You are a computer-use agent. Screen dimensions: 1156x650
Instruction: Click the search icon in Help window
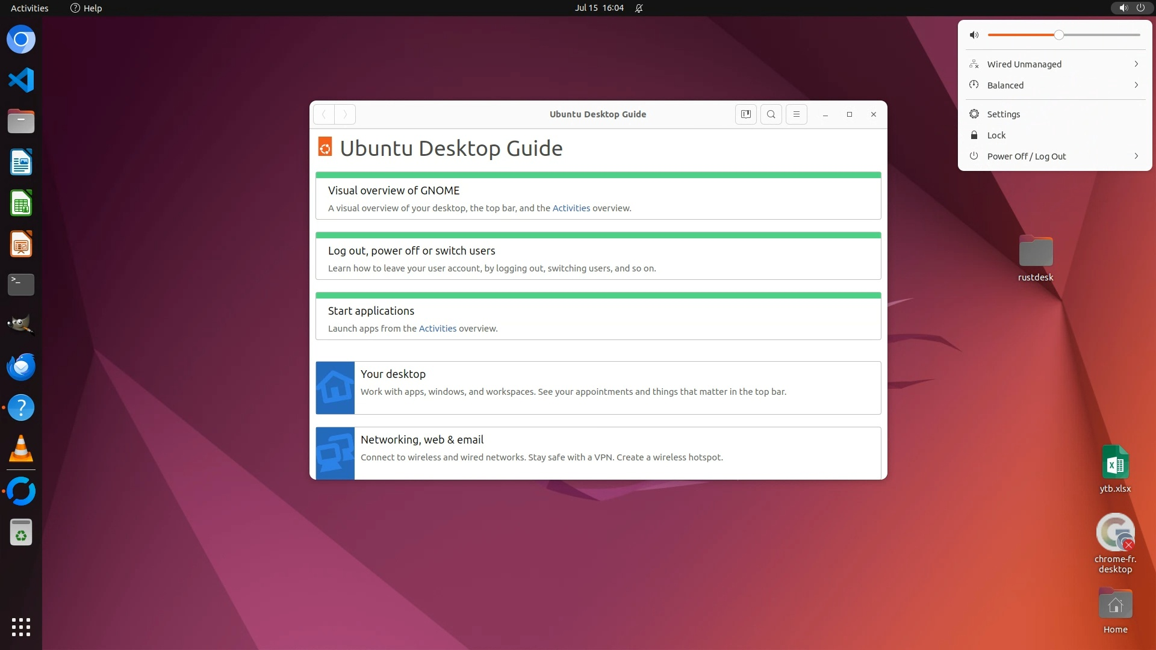click(x=771, y=114)
